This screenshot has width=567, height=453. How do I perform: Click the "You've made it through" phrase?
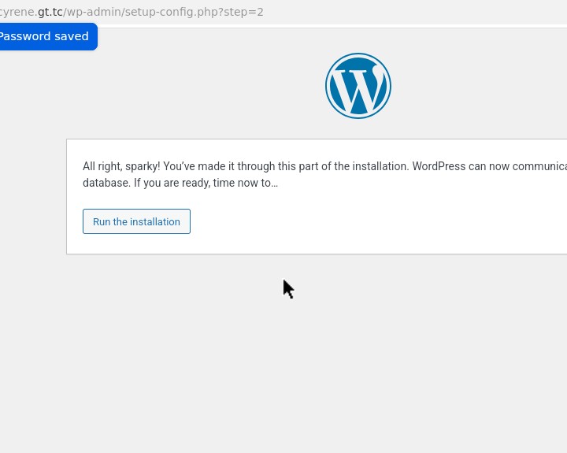[217, 166]
